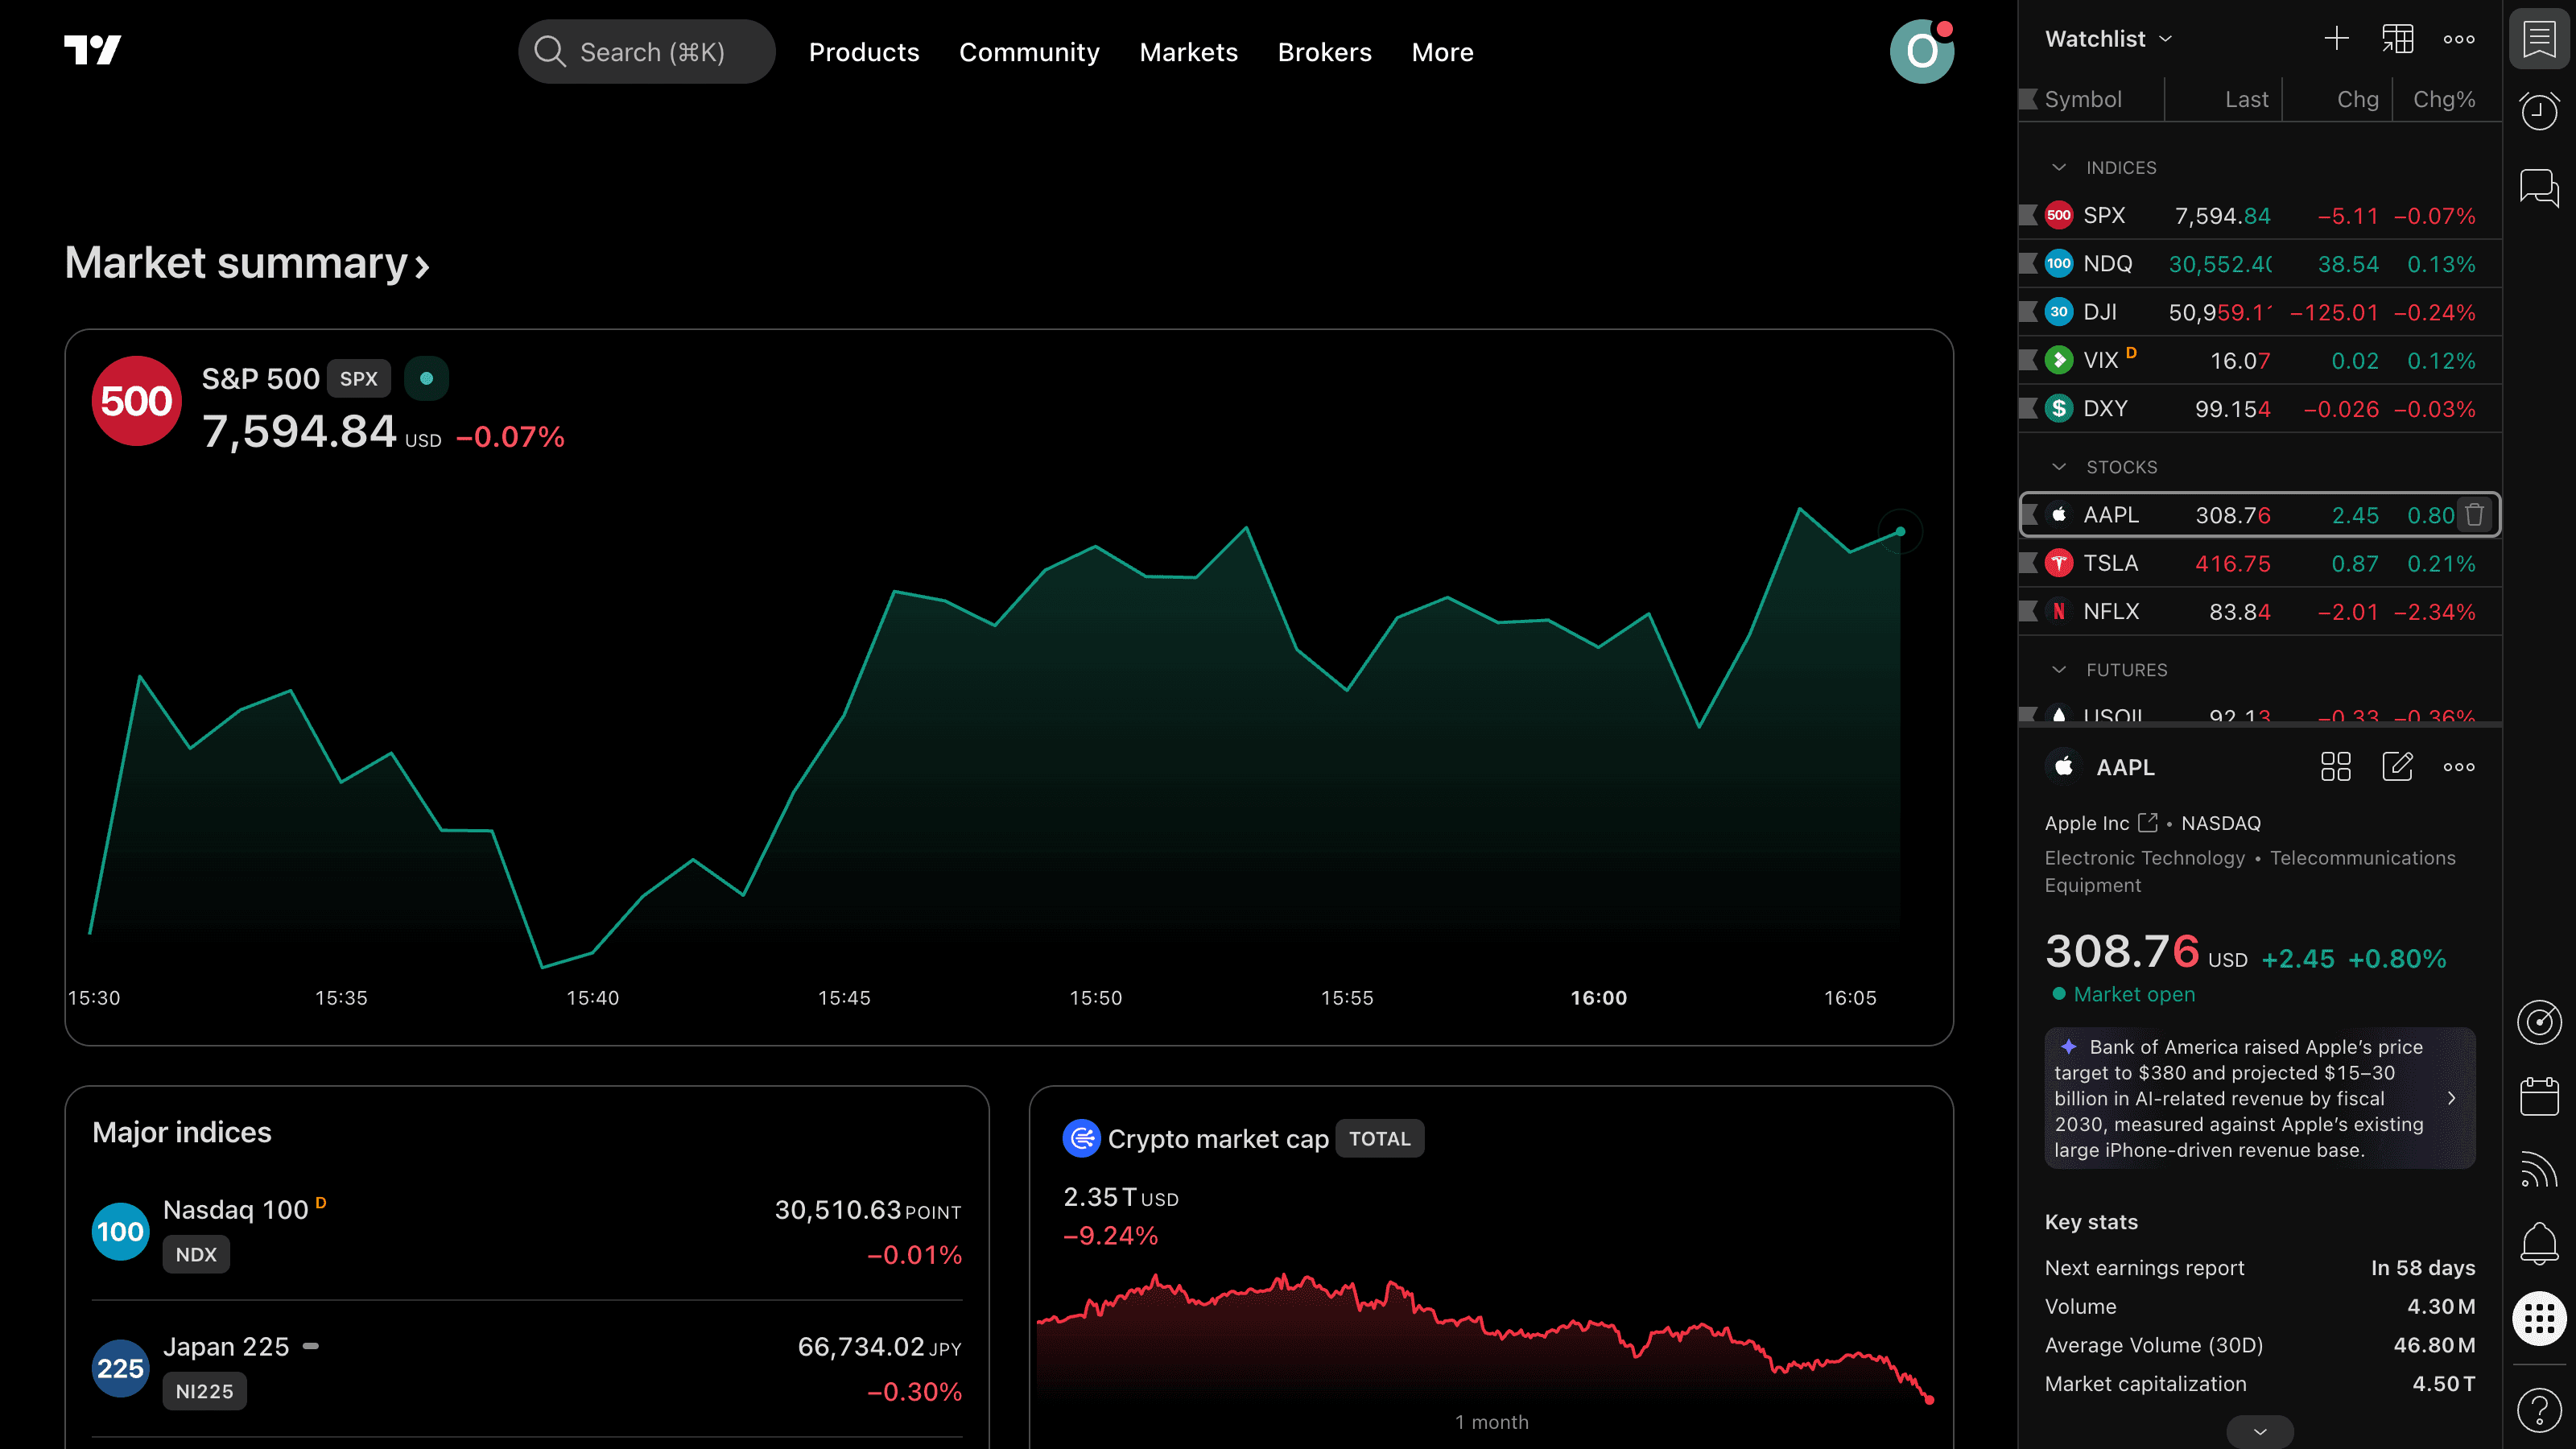Screen dimensions: 2576x1449
Task: Toggle the flag on DJI row
Action: pos(2028,311)
